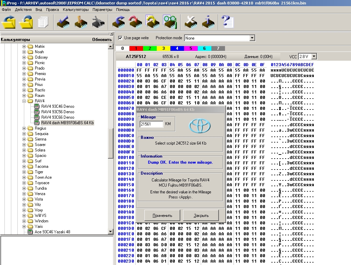Open the Правка menu
The image size is (351, 265).
point(52,10)
